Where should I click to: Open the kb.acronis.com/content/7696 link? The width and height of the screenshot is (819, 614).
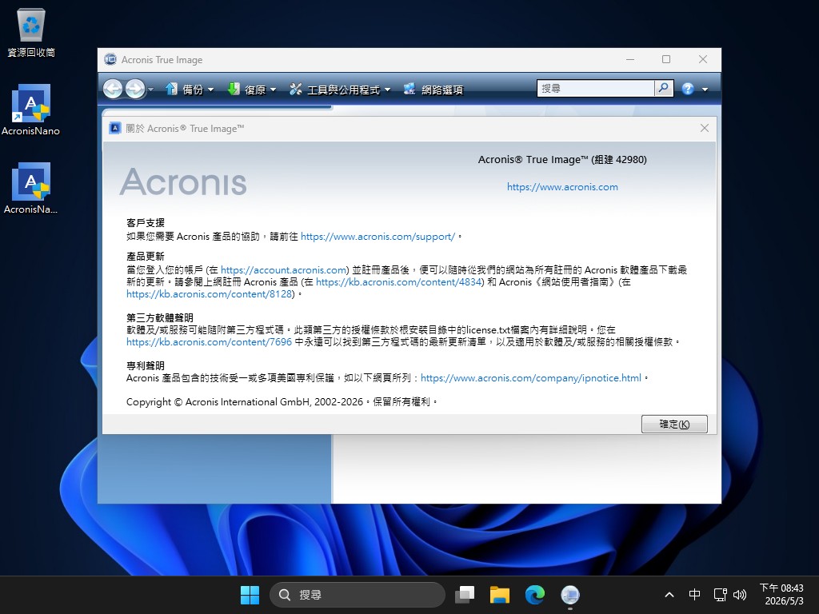coord(209,342)
